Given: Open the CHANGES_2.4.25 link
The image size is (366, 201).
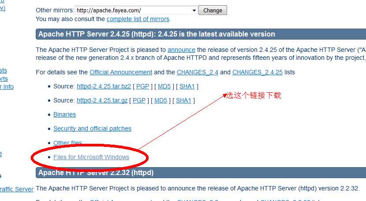Looking at the screenshot, I should pos(258,72).
